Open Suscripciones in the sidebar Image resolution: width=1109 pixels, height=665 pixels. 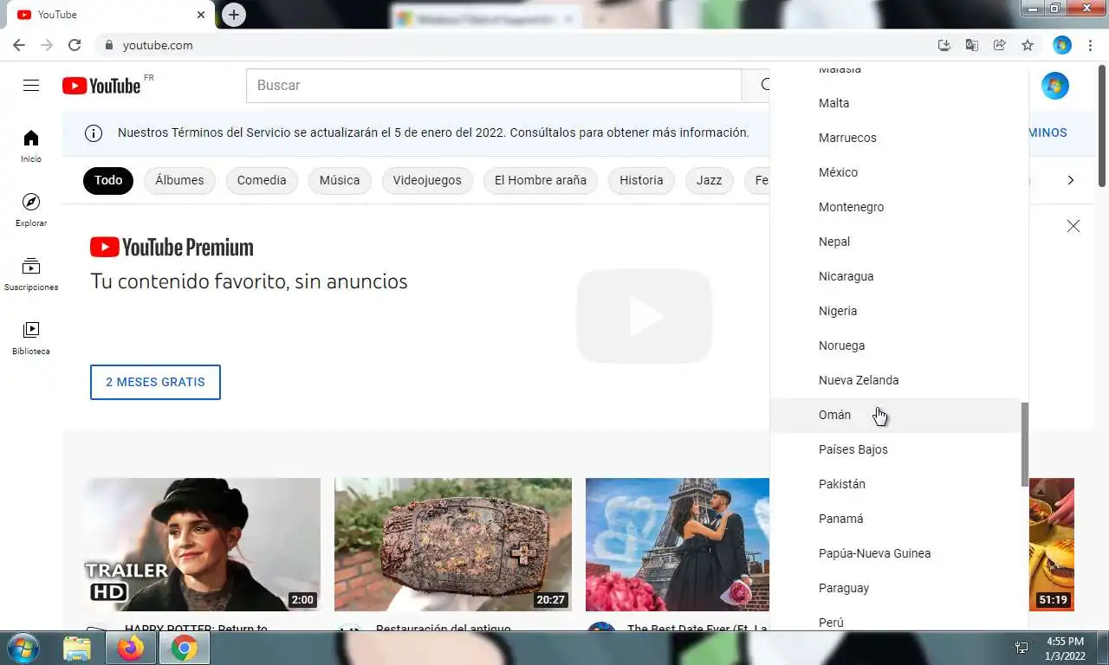click(x=31, y=274)
